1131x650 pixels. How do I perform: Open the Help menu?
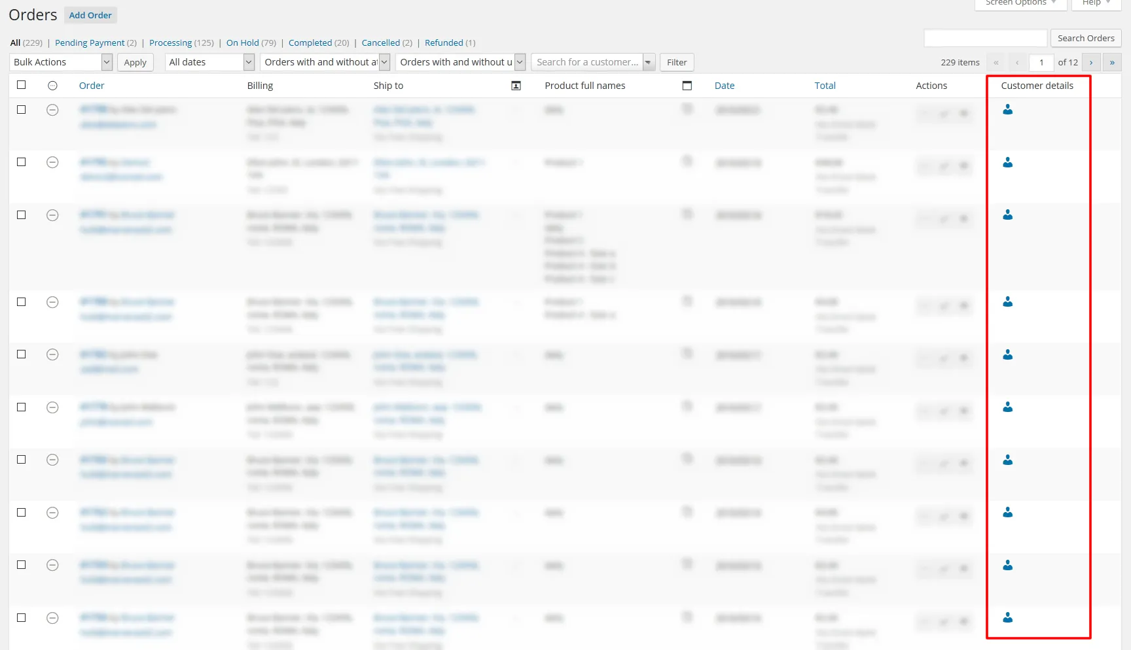(x=1093, y=3)
